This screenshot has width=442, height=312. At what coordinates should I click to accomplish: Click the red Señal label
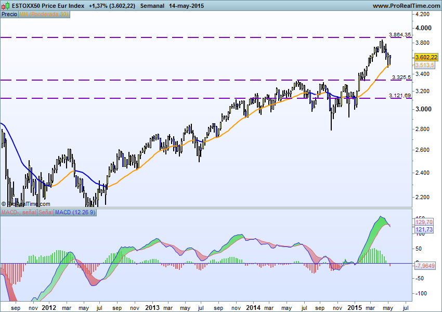coord(45,213)
